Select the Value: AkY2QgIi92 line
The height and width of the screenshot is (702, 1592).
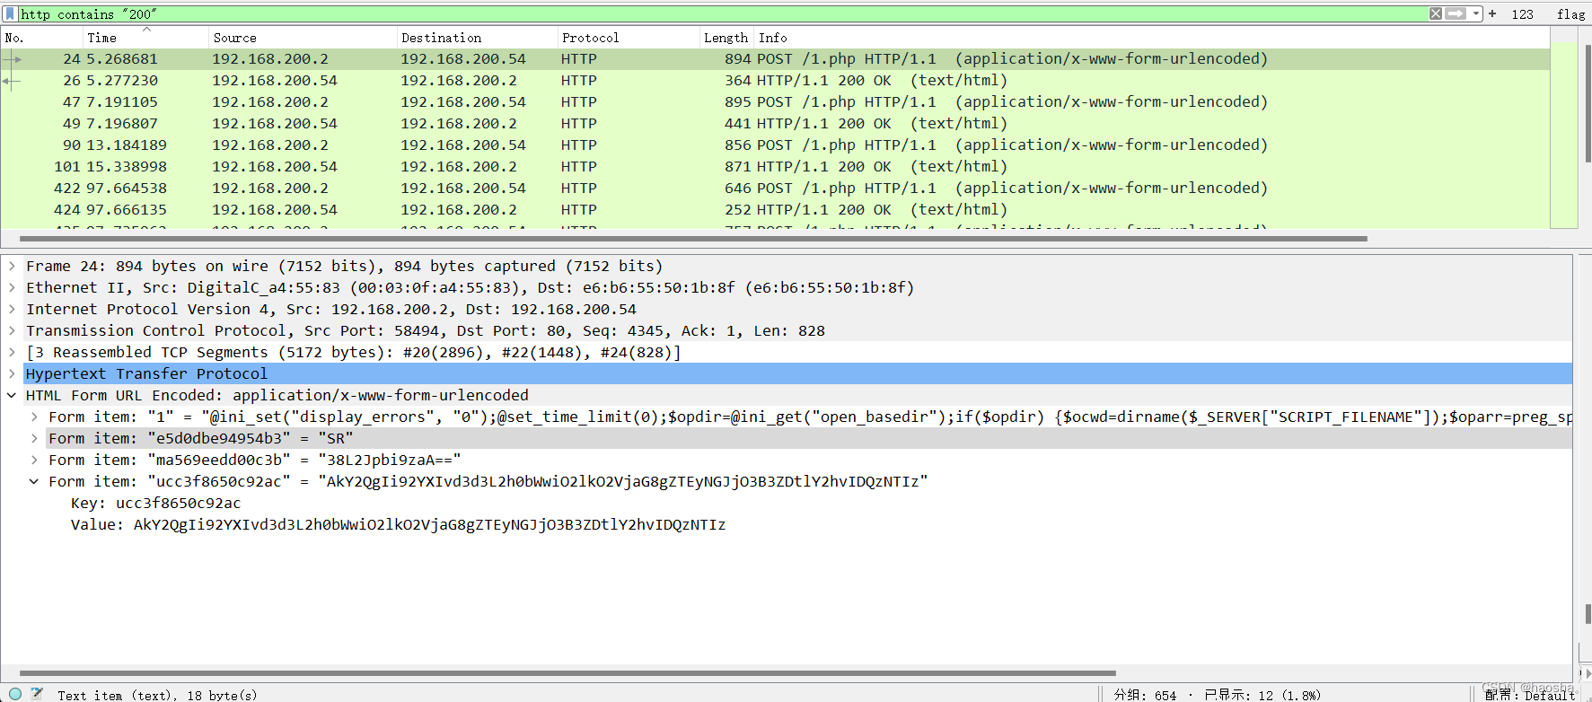click(x=398, y=525)
